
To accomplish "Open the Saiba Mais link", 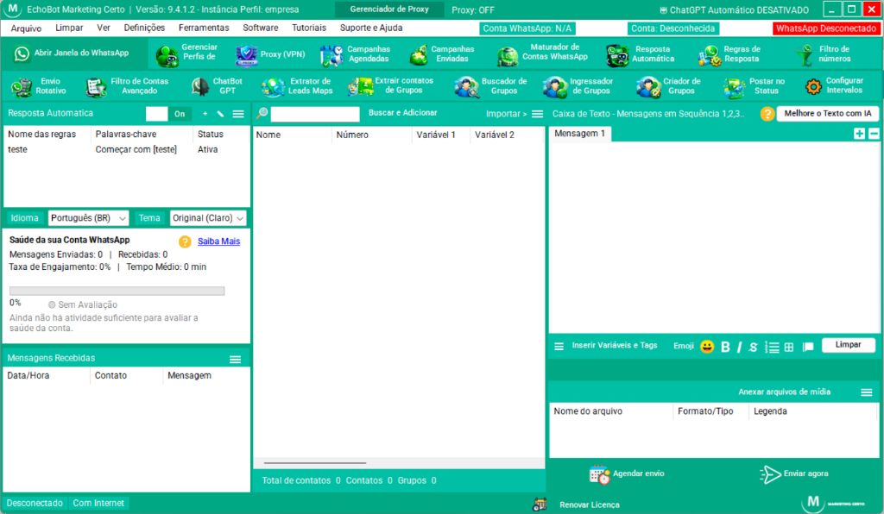I will [x=218, y=241].
